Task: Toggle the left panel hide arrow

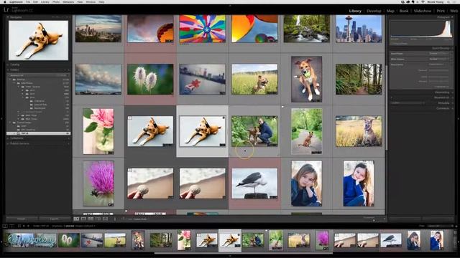Action: (1, 118)
